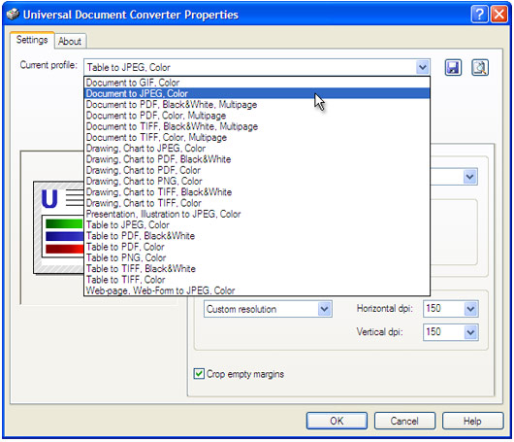Pick Web-page, Web-Form to JPEG, Color

coord(257,290)
